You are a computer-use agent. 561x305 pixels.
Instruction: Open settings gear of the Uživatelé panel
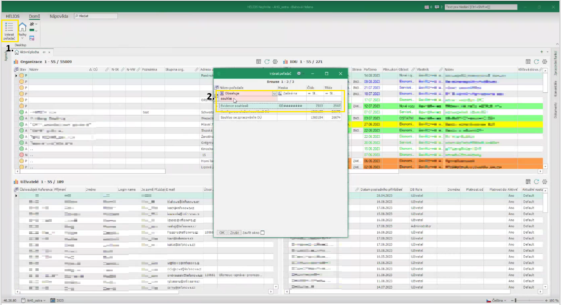coord(544,182)
